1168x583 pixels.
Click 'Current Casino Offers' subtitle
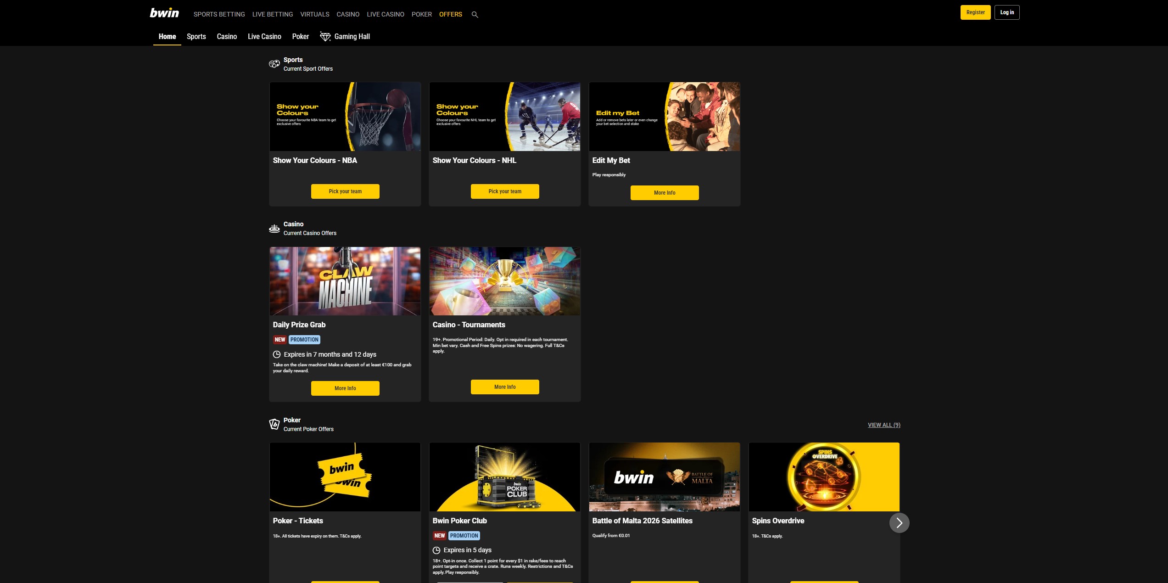[310, 233]
